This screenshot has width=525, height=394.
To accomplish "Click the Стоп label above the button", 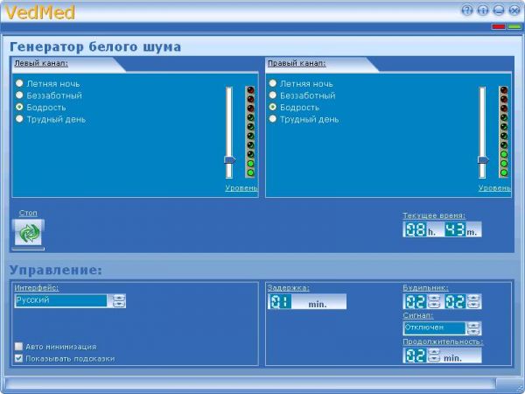I will (x=28, y=213).
